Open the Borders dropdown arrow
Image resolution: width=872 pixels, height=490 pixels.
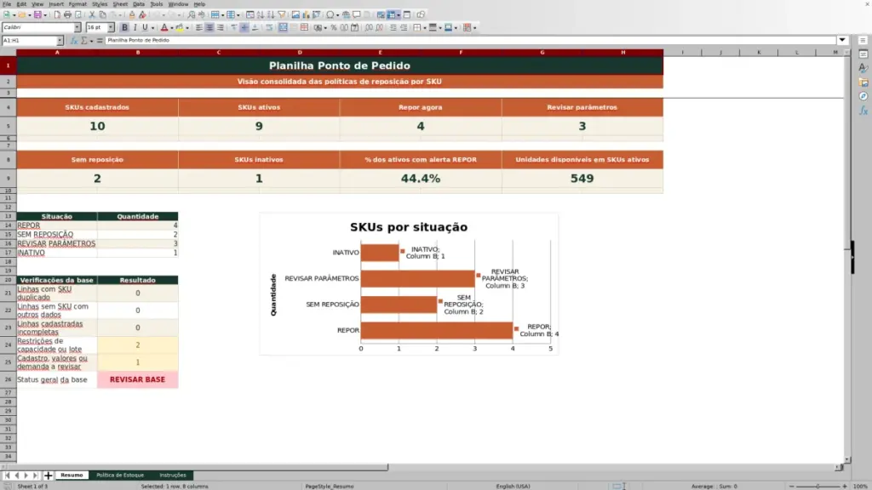425,28
